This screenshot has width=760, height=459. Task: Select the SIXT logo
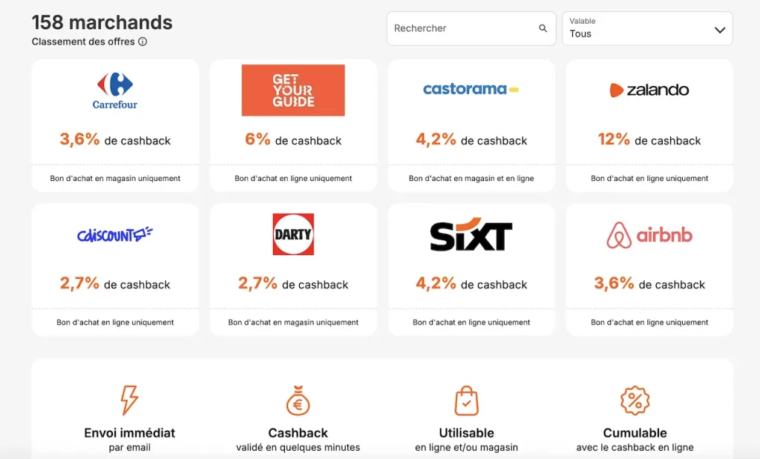471,236
